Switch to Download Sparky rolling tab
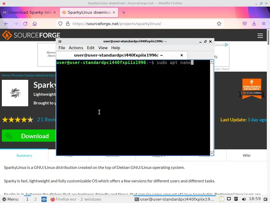270x203 pixels. pyautogui.click(x=29, y=12)
